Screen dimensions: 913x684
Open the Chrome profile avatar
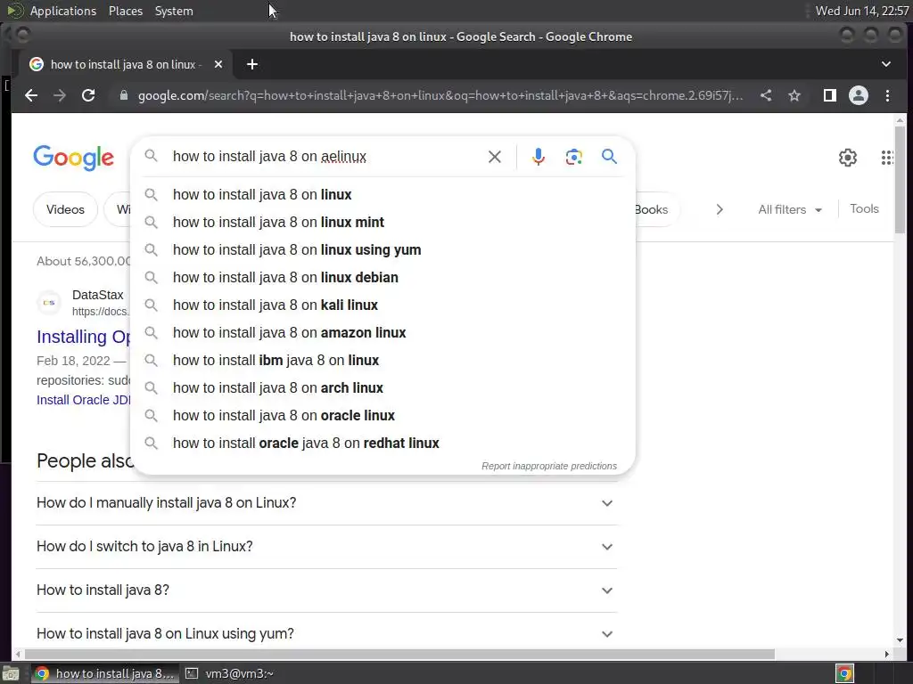coord(859,95)
